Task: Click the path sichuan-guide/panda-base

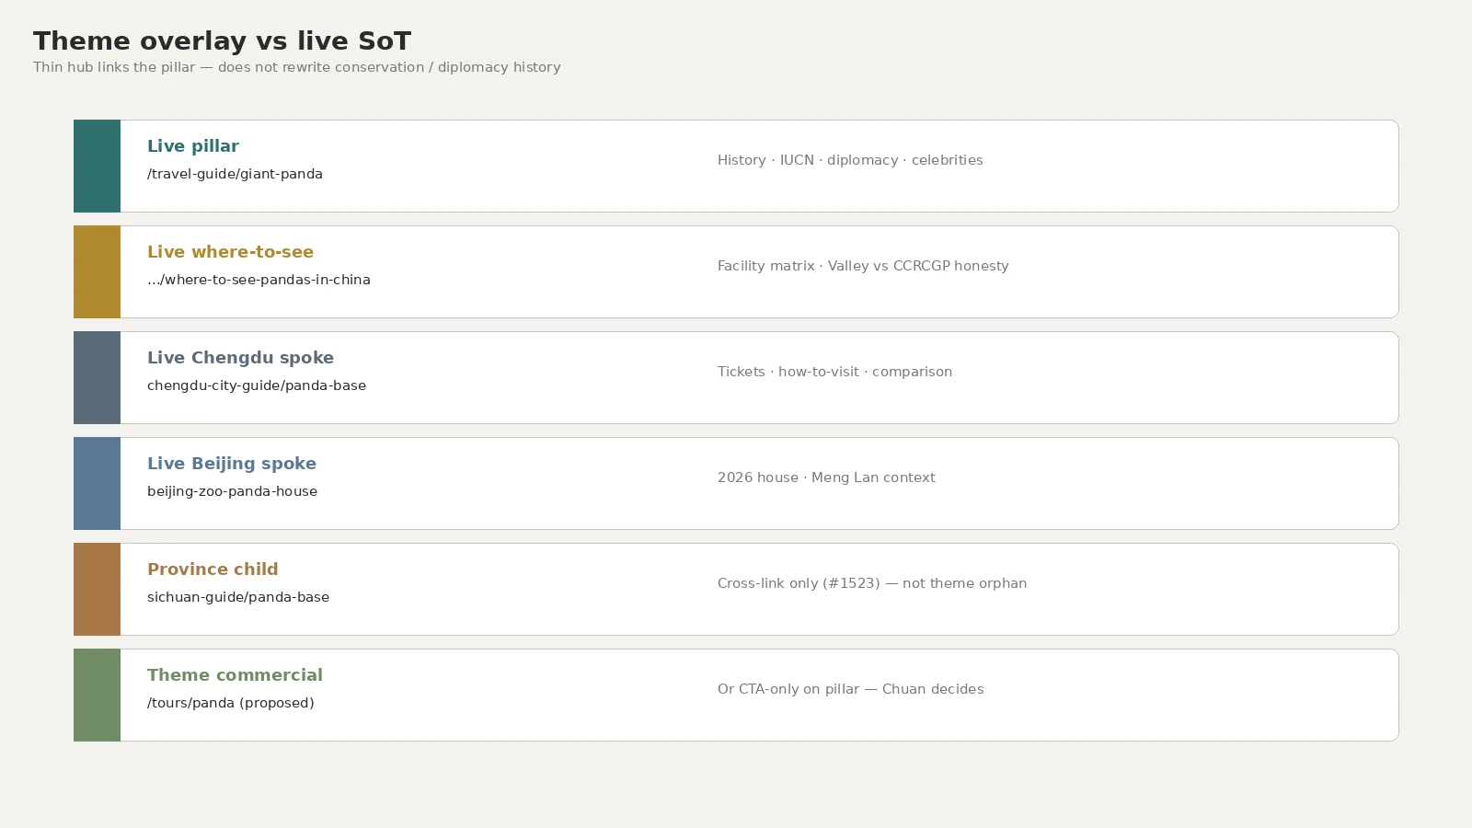Action: (238, 597)
